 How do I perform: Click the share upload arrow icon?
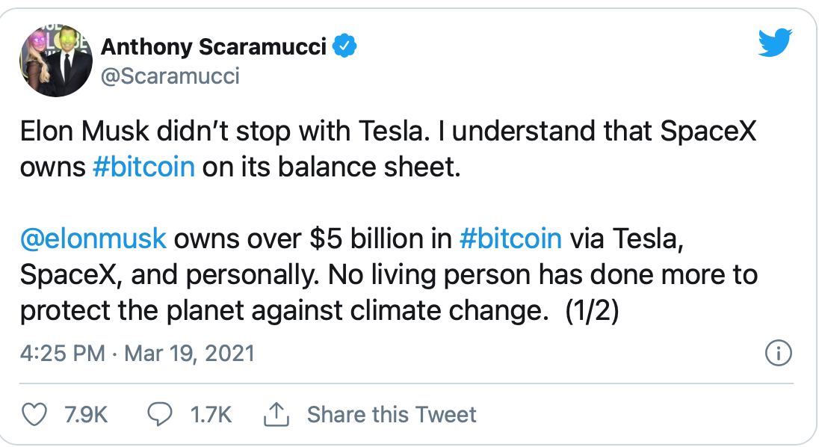276,414
